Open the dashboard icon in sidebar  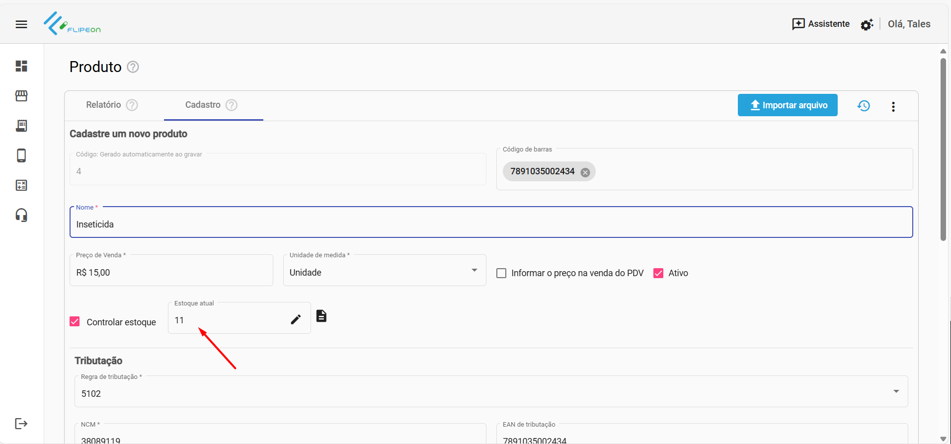tap(21, 66)
